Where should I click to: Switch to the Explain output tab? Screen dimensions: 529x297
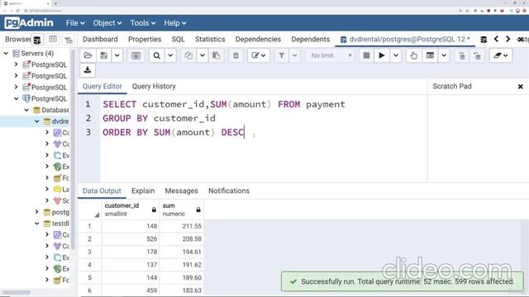click(143, 191)
